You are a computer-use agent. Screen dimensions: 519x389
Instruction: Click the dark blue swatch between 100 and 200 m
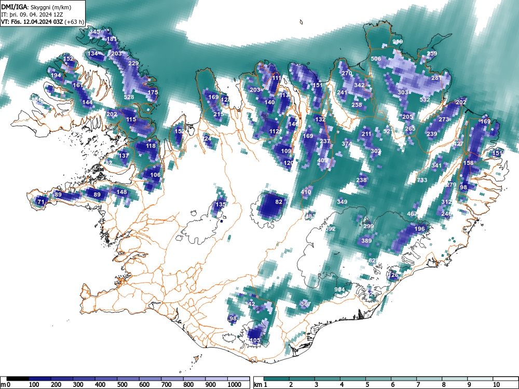click(40, 379)
